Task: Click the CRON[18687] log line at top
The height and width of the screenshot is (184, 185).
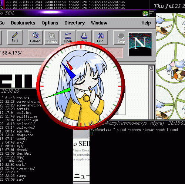Action: point(65,2)
